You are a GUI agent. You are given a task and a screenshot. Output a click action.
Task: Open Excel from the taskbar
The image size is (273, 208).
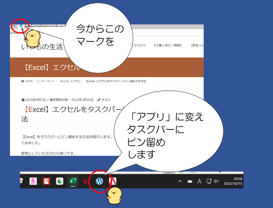pos(73,181)
